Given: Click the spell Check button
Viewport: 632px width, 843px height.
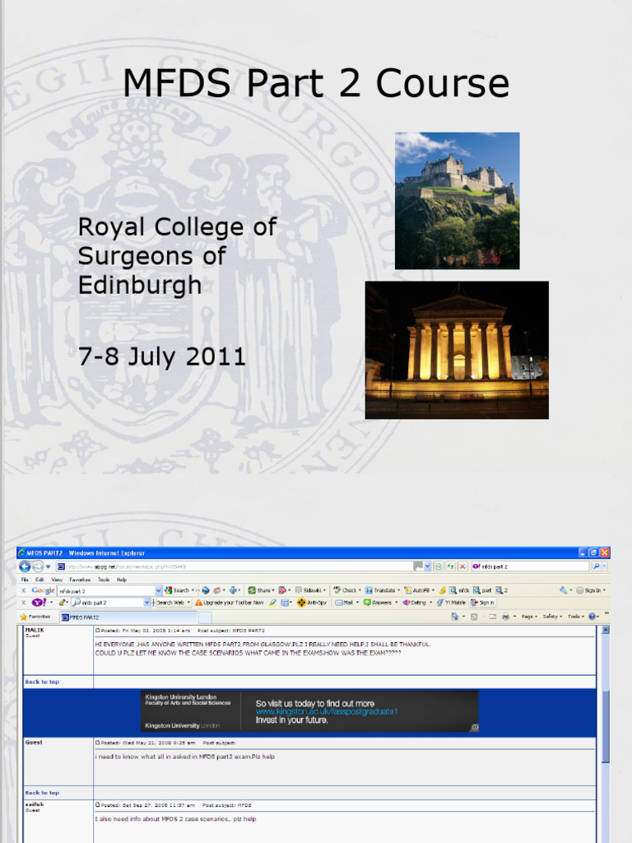Looking at the screenshot, I should pyautogui.click(x=346, y=590).
